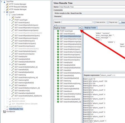
Task: Click the 'Match count: 10' line
Action: [x=89, y=79]
